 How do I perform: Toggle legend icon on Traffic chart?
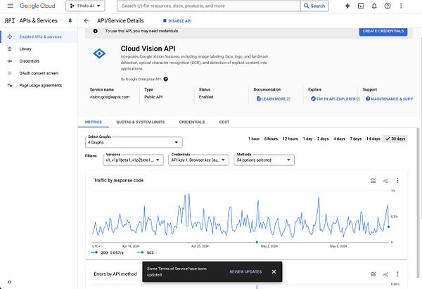pos(373,181)
